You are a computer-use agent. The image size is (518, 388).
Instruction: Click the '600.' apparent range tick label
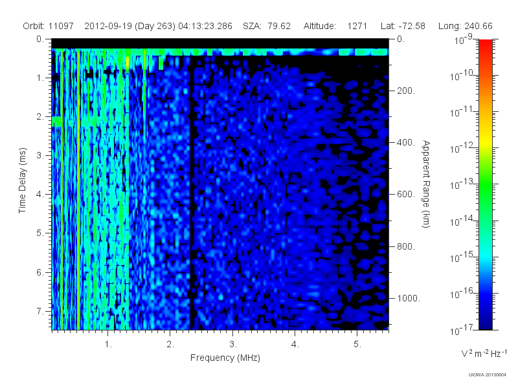(406, 195)
